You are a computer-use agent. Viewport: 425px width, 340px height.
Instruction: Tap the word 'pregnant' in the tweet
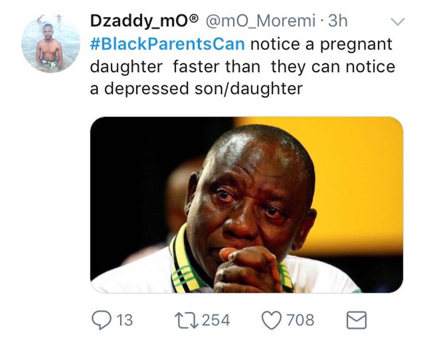pyautogui.click(x=356, y=45)
